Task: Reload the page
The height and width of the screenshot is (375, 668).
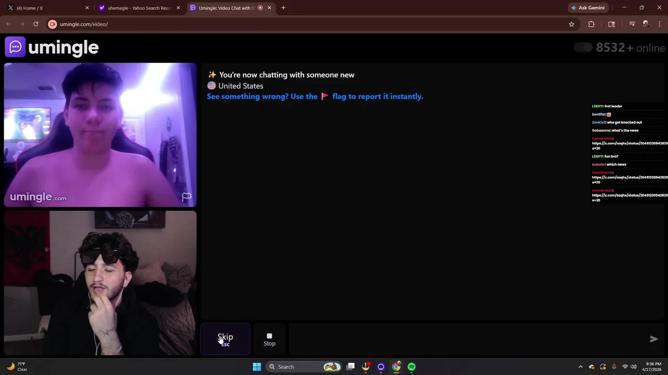Action: point(35,24)
